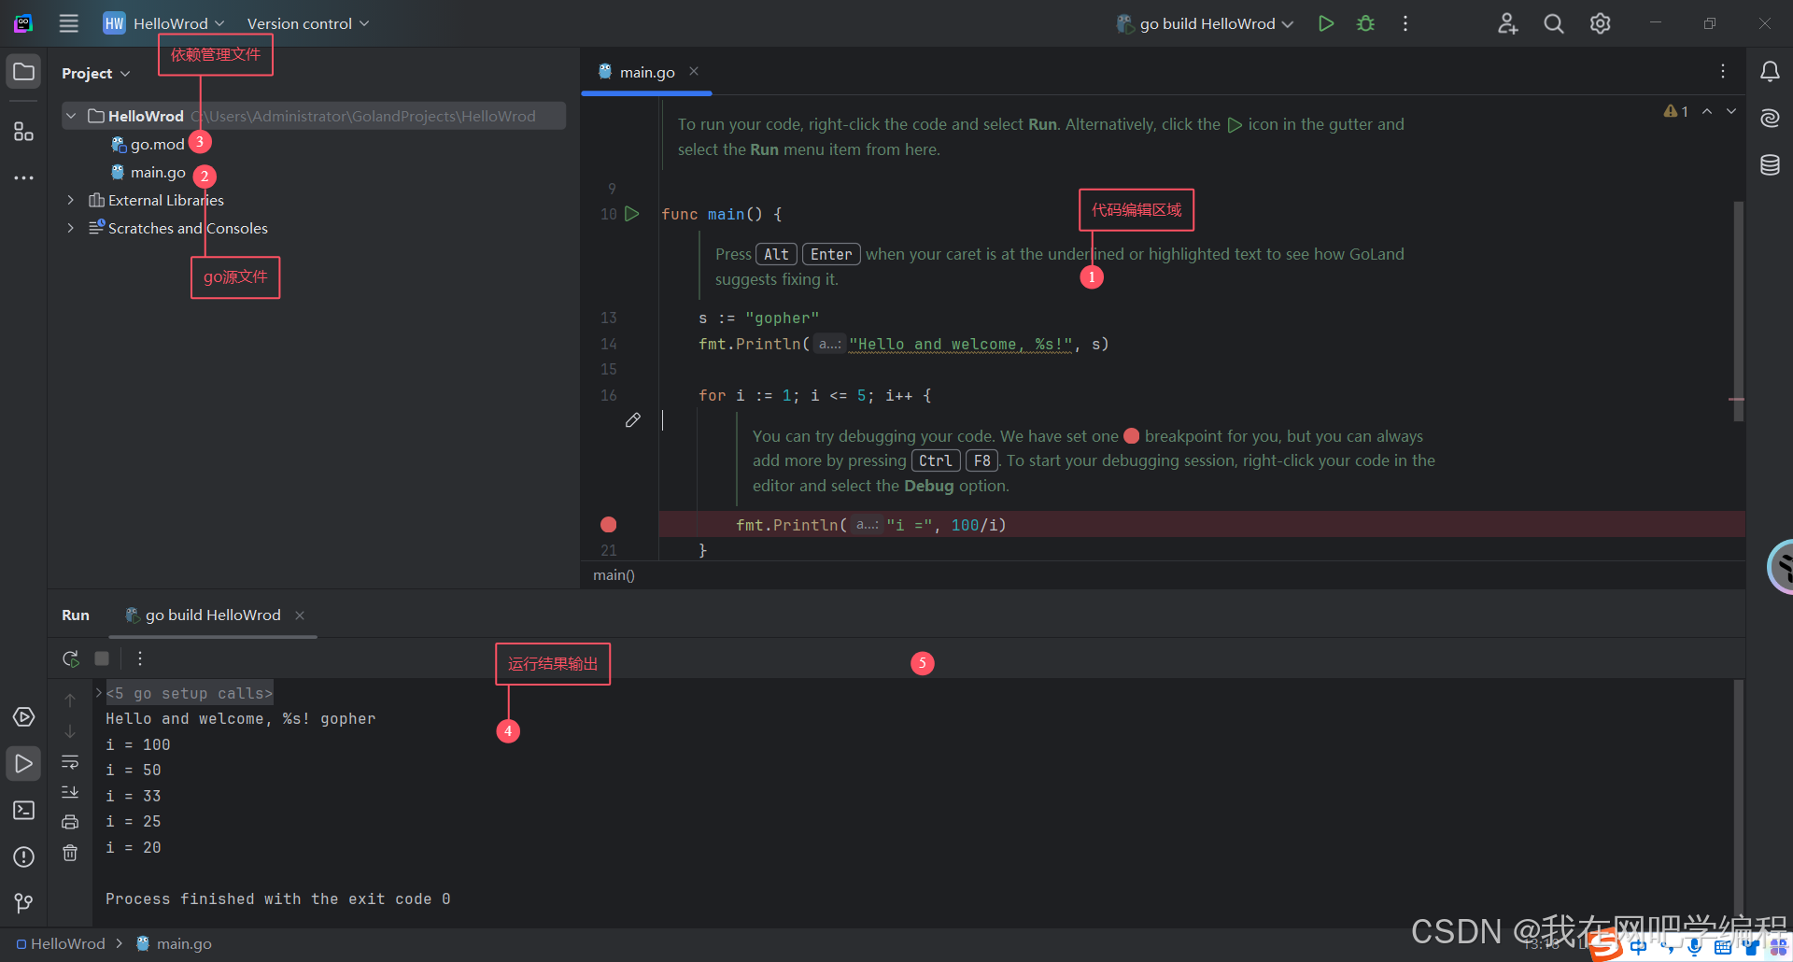
Task: Toggle the red breakpoint in the gutter
Action: point(609,525)
